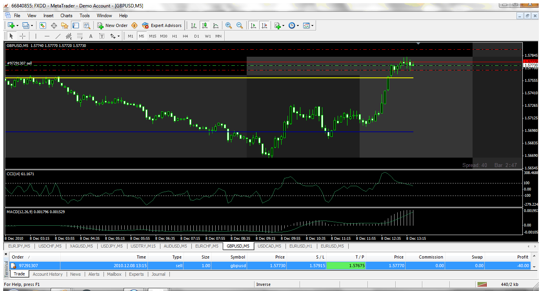
Task: Switch chart to Bar Chart icon
Action: click(x=194, y=25)
